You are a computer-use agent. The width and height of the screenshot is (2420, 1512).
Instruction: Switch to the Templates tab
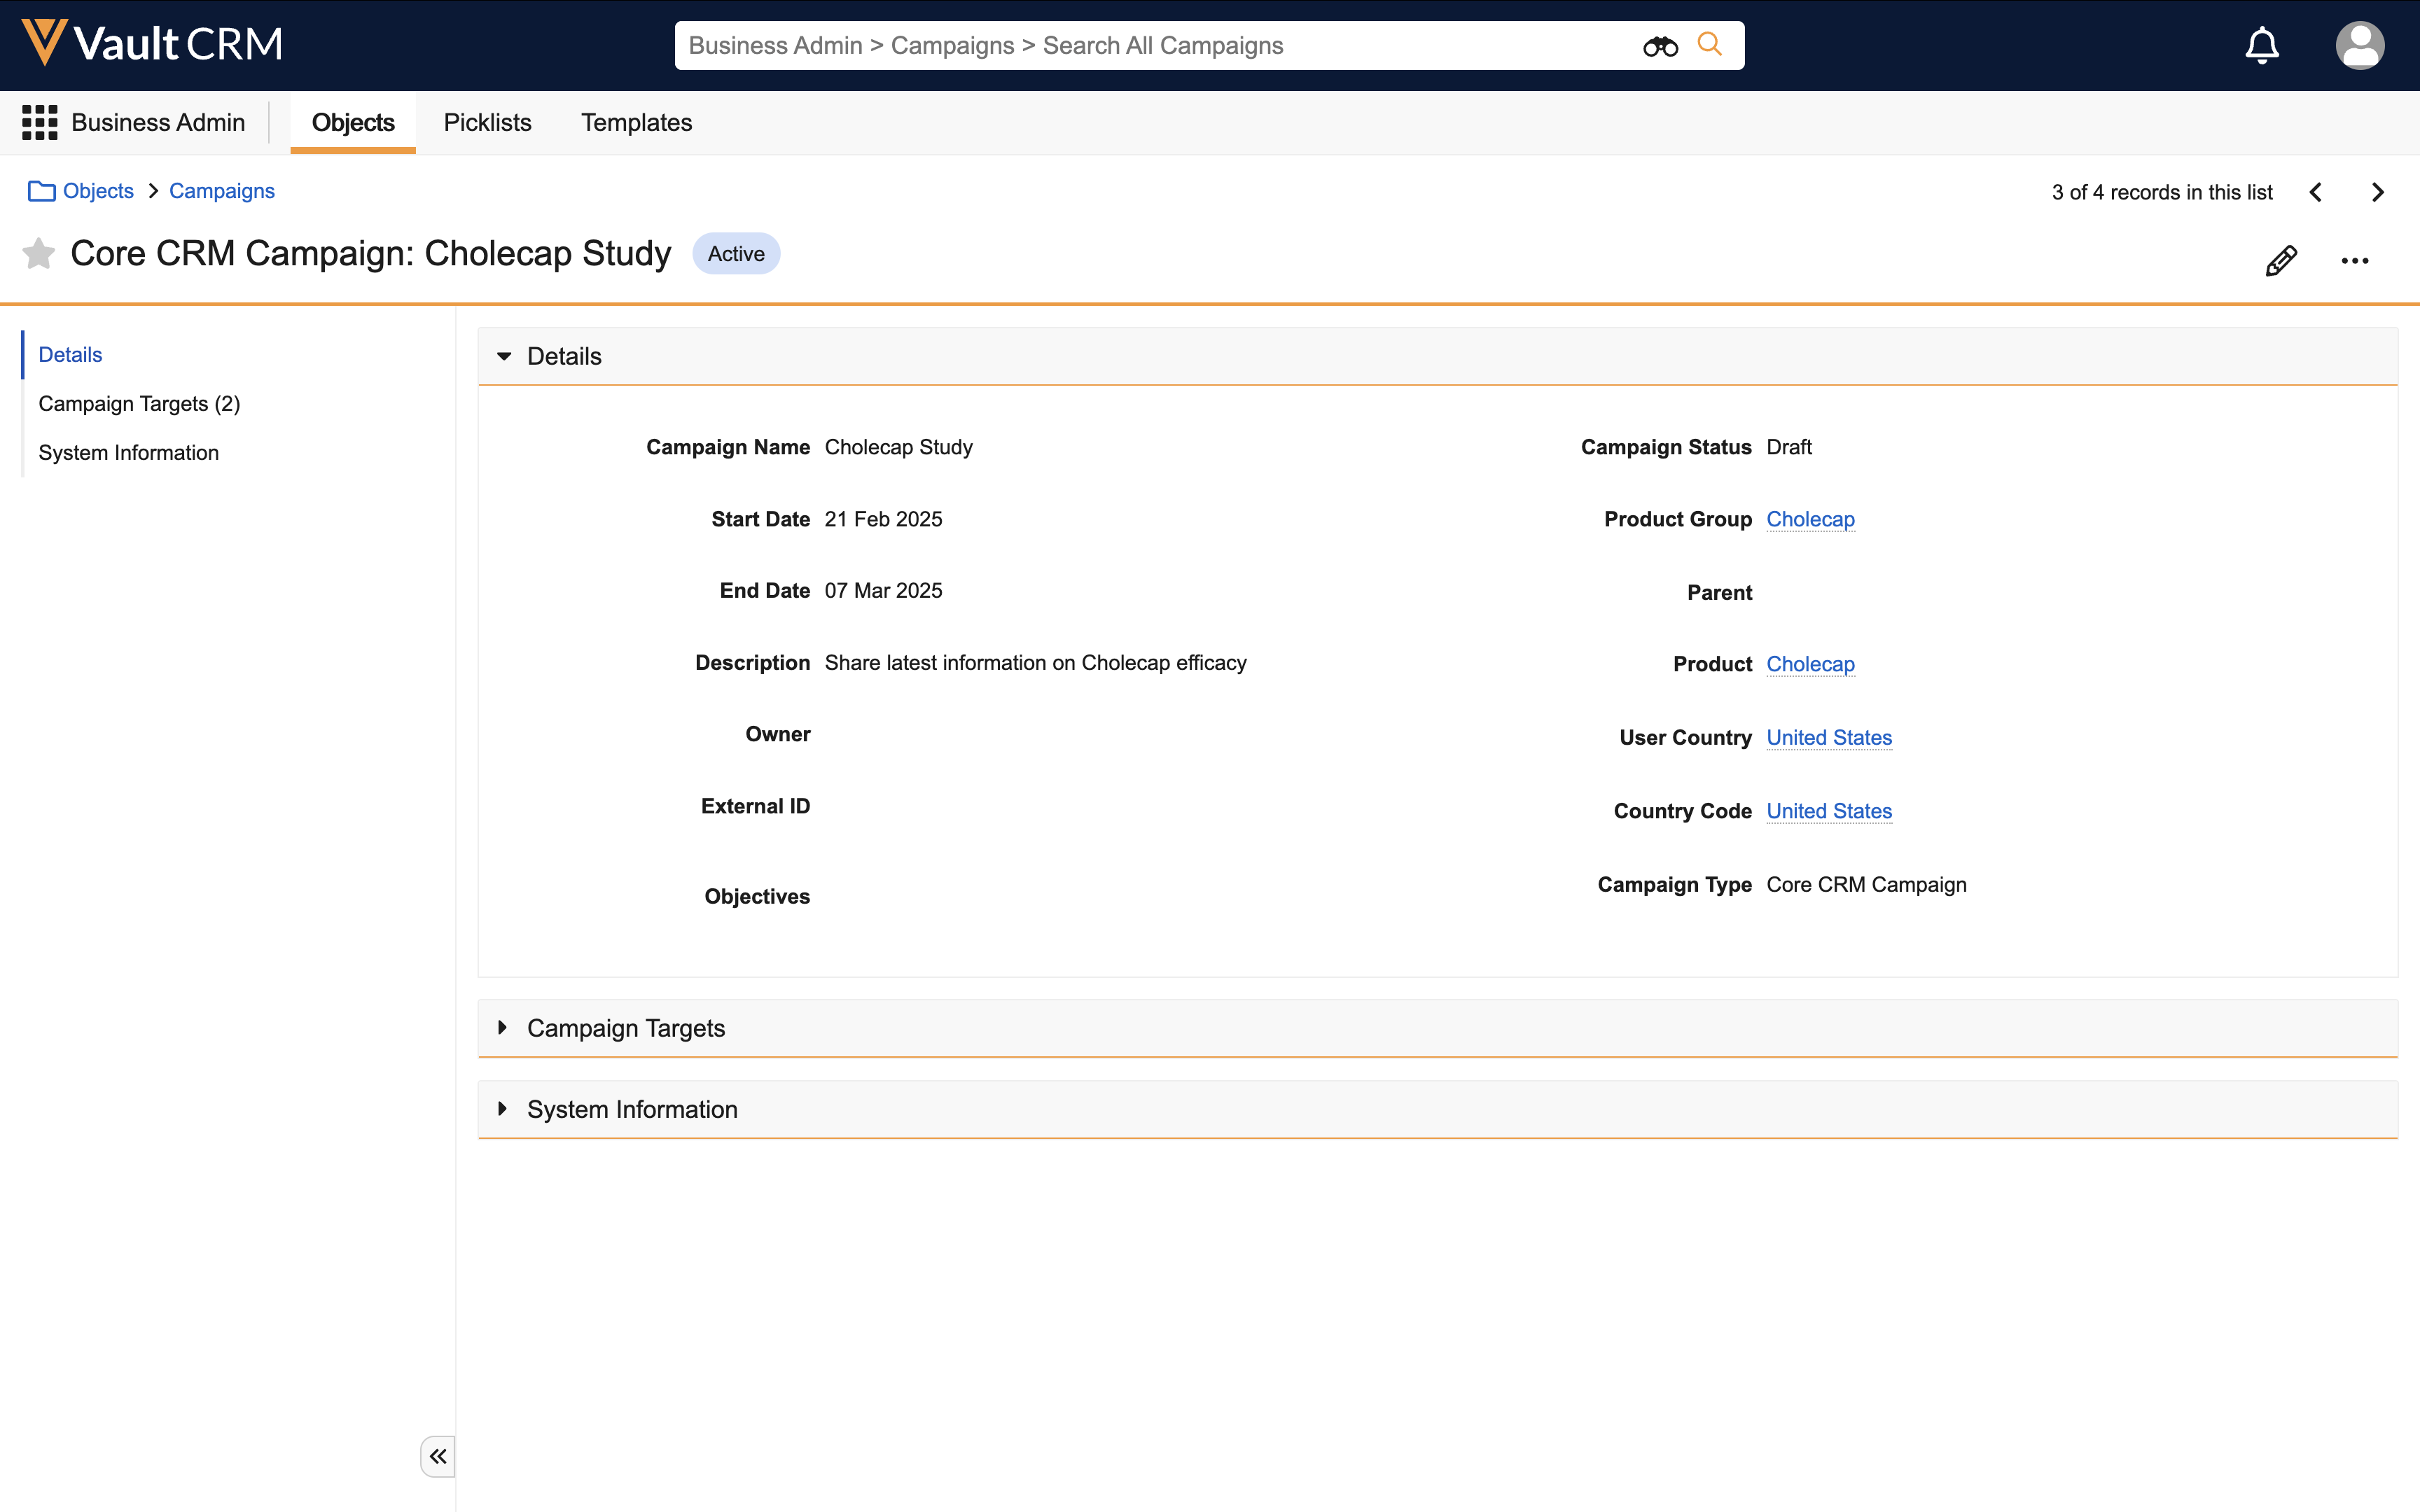click(x=636, y=122)
